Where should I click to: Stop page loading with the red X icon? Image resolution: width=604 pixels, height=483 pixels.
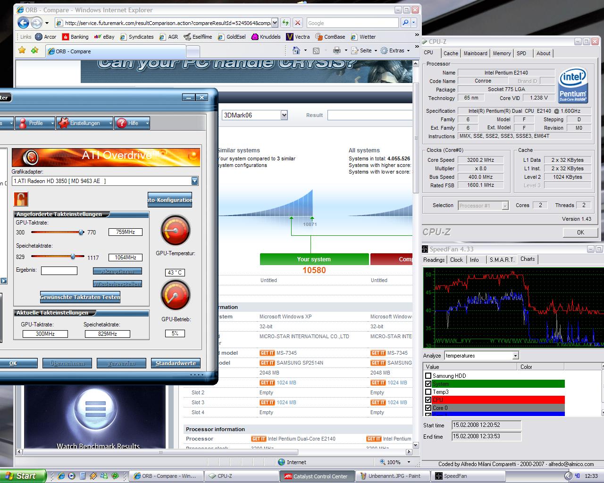click(x=298, y=23)
